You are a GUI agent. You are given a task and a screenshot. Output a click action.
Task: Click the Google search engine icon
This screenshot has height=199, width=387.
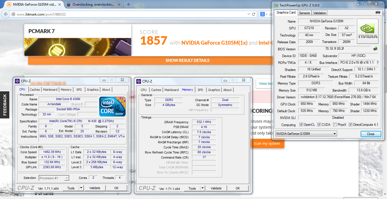[x=263, y=14]
